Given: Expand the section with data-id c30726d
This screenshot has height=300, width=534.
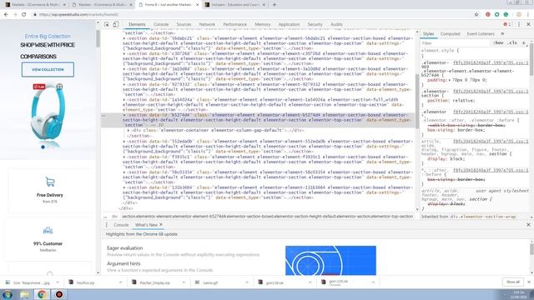Looking at the screenshot, I should click(124, 53).
